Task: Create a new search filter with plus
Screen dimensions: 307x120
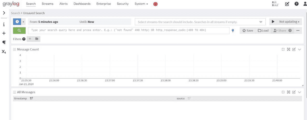Action: coord(30,39)
